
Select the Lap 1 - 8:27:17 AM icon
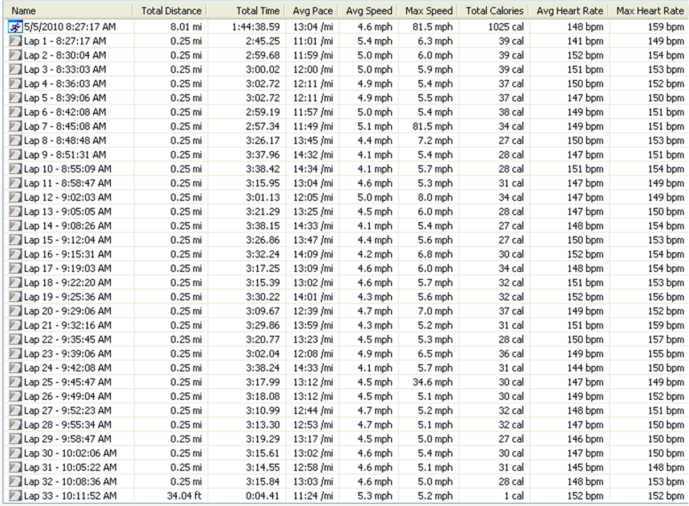[16, 41]
